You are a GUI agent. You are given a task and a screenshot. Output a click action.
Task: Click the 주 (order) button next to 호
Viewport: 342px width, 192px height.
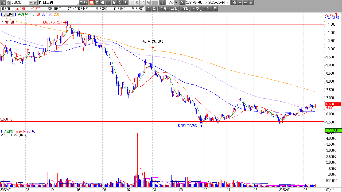pos(154,9)
